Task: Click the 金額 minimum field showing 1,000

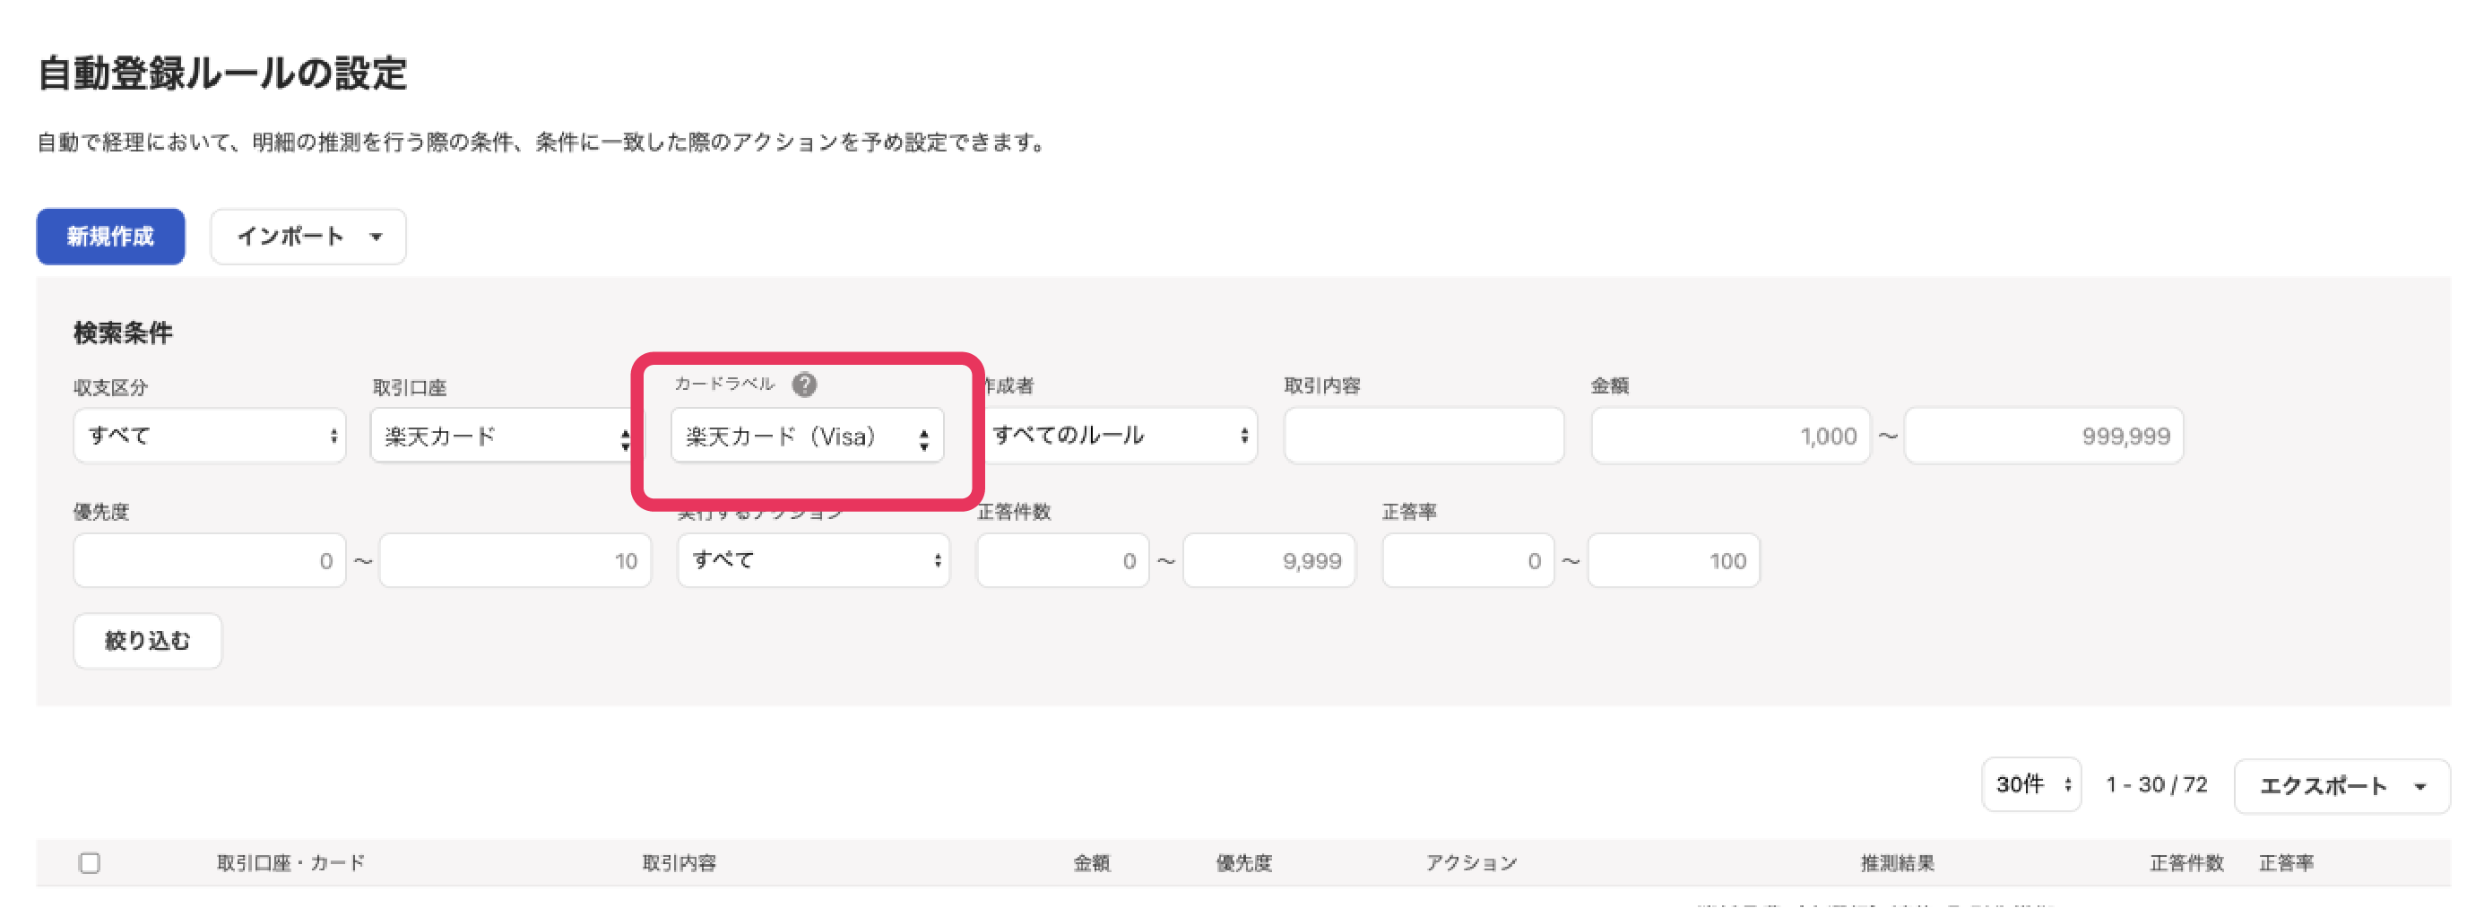Action: (x=1731, y=436)
